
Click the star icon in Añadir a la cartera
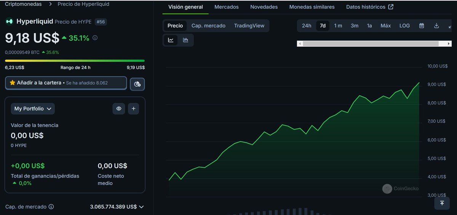(x=13, y=83)
